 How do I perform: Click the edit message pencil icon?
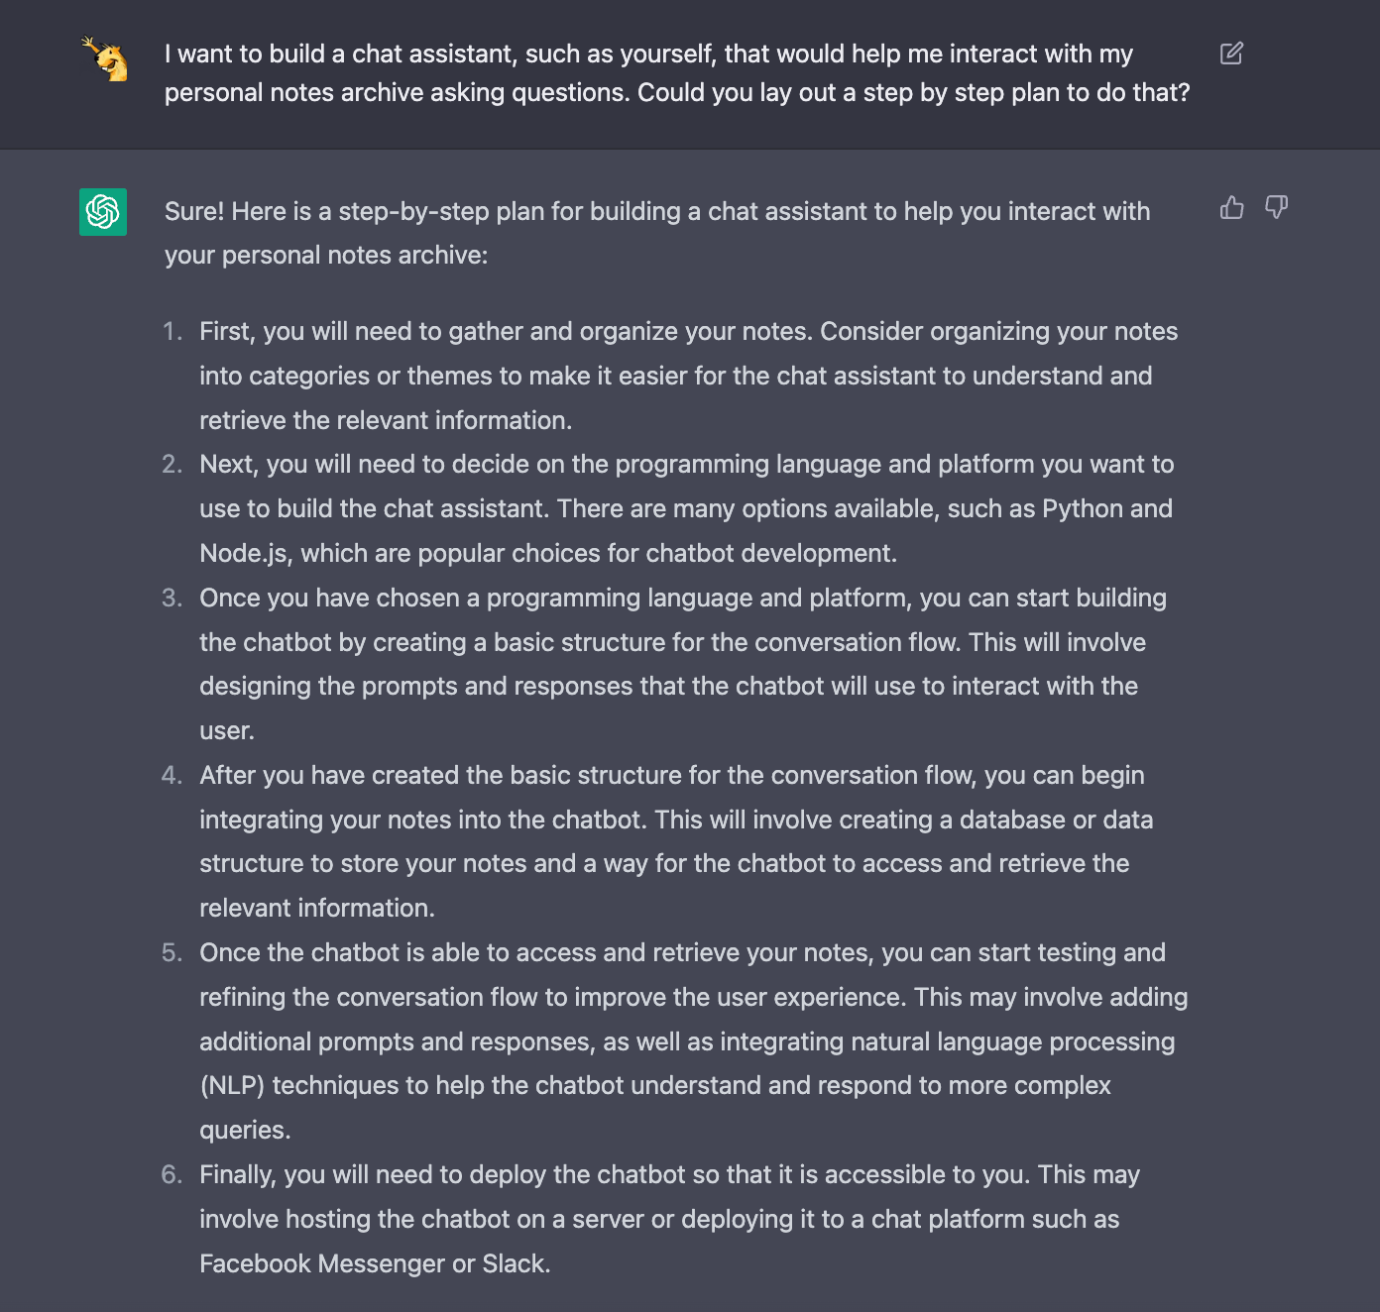[1231, 54]
